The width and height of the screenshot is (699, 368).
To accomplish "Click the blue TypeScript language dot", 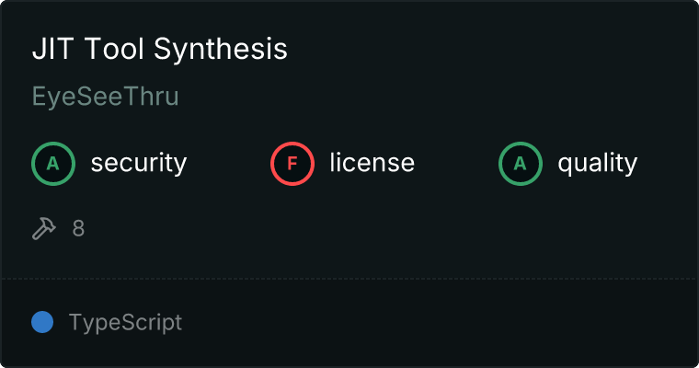I will tap(41, 322).
